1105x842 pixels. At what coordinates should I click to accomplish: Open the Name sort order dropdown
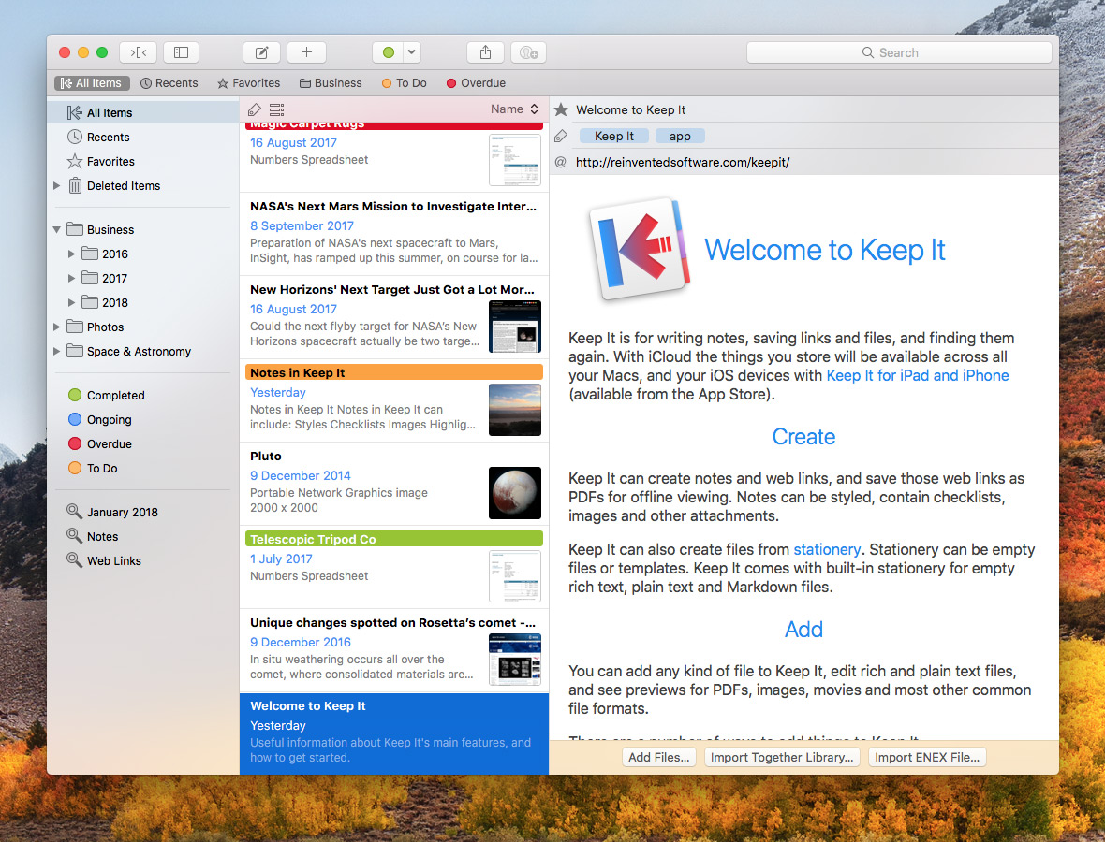(514, 109)
